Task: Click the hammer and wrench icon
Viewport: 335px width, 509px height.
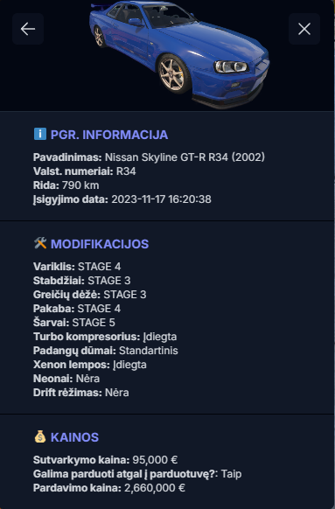Action: pos(40,243)
